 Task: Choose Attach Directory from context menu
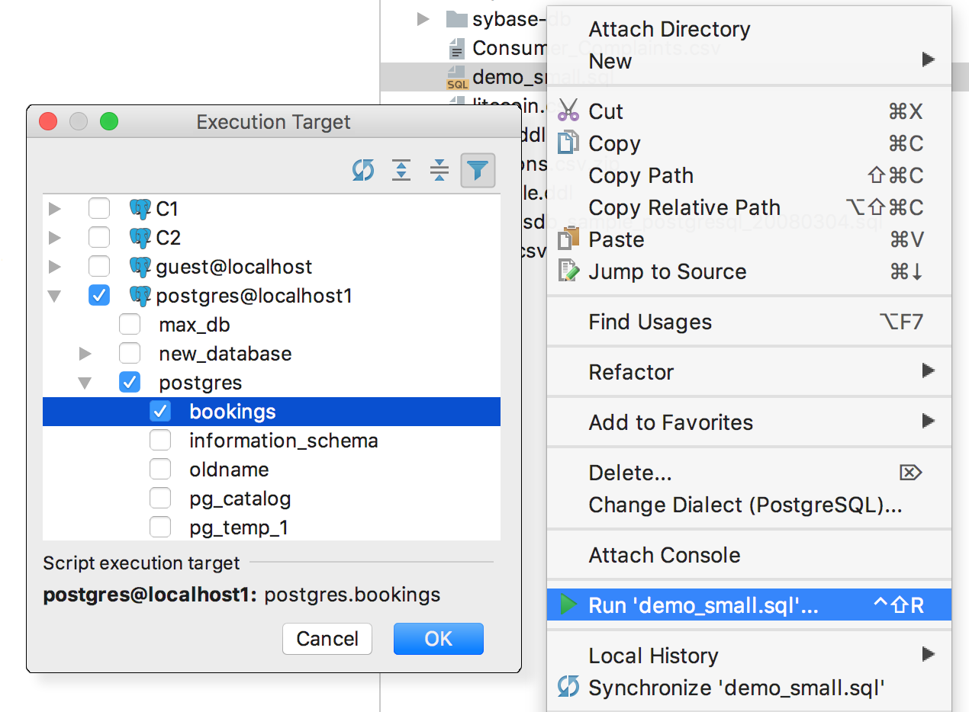749,29
